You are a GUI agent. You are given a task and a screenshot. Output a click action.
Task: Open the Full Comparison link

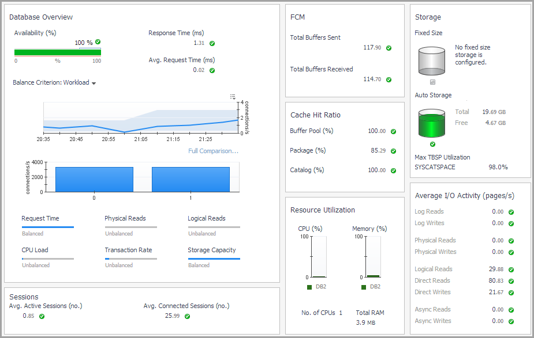tap(213, 151)
